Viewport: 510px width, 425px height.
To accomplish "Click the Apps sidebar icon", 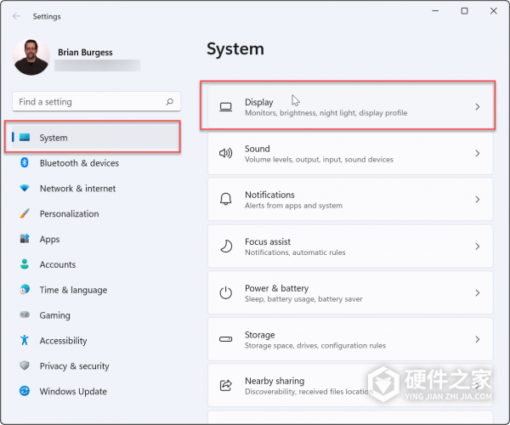I will (25, 239).
